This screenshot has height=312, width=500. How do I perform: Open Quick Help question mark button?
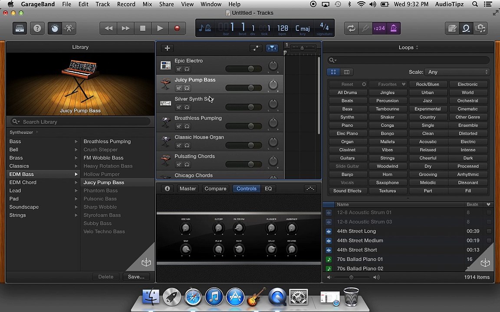tap(37, 28)
